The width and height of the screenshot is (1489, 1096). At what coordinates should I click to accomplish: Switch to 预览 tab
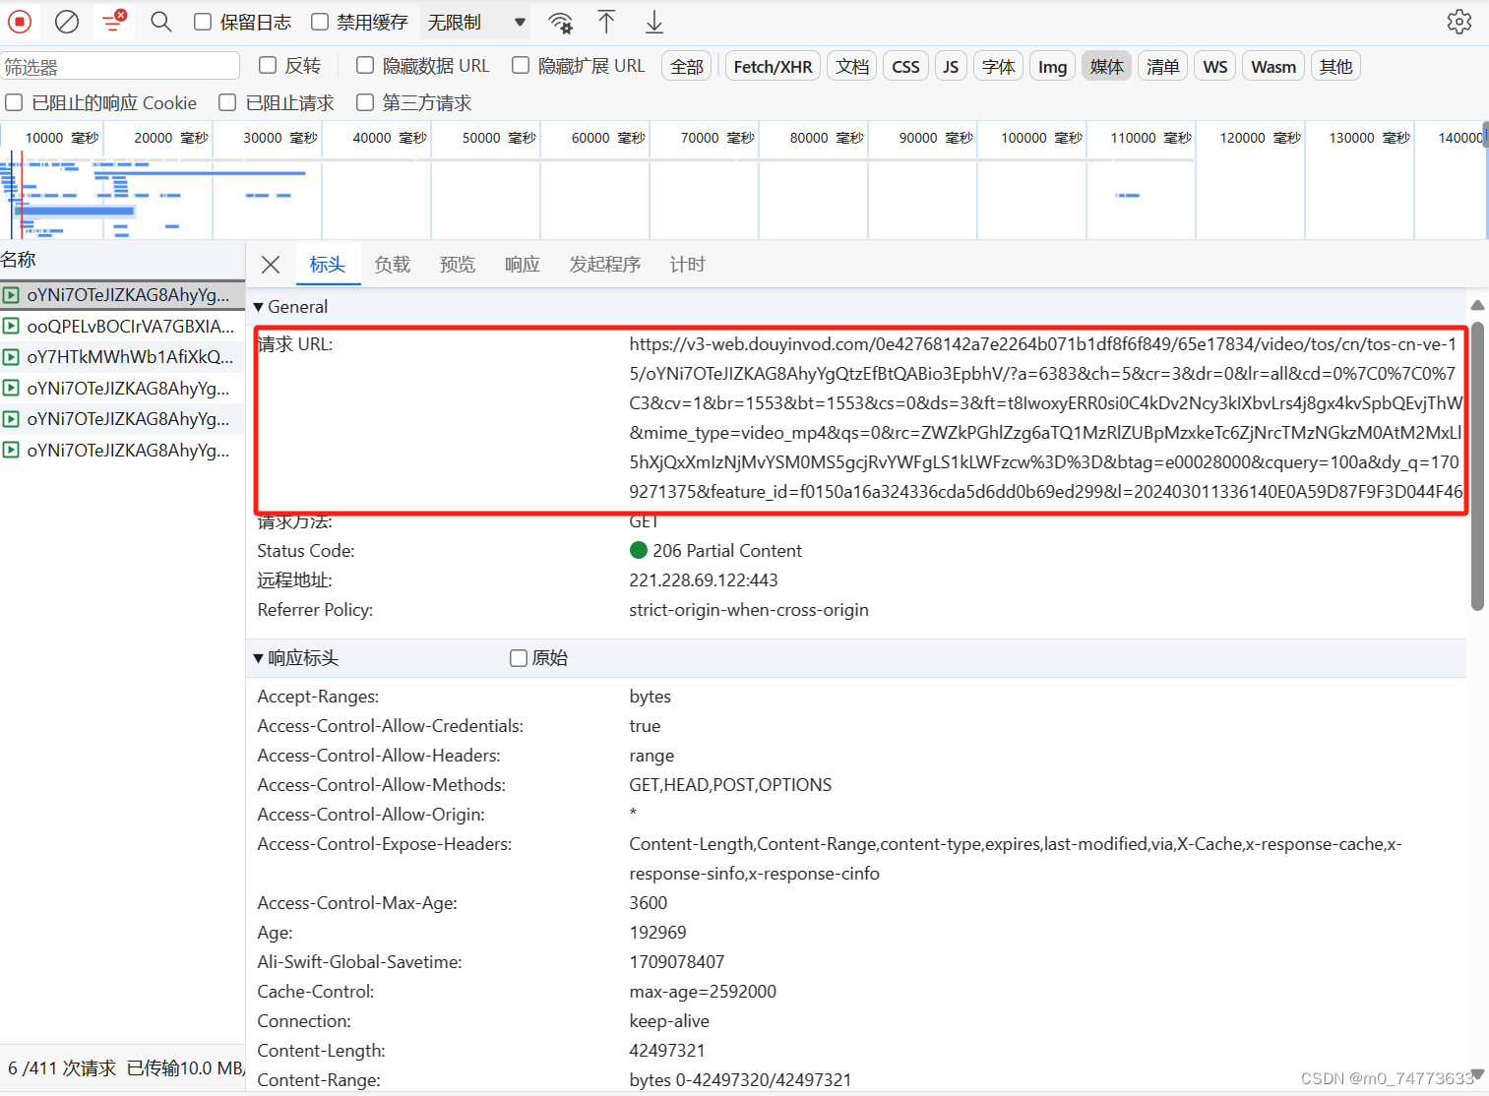[x=458, y=265]
